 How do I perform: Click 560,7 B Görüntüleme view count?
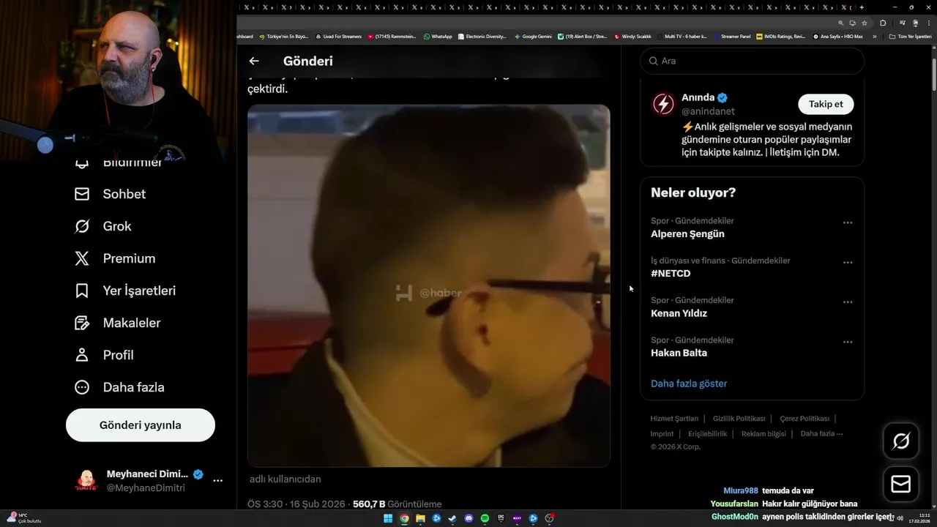[397, 504]
